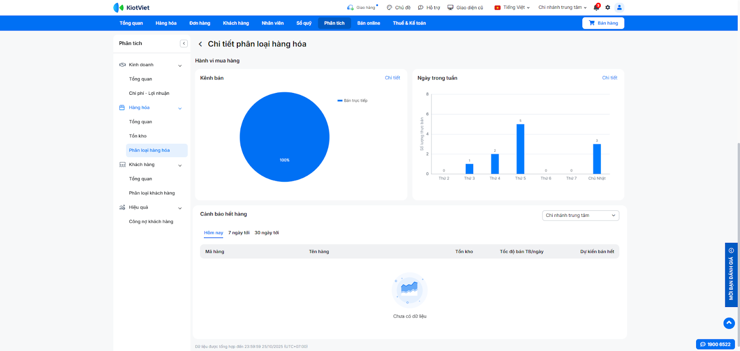The height and width of the screenshot is (351, 740).
Task: Collapse the Hiệu quả section chevron
Action: pyautogui.click(x=180, y=208)
